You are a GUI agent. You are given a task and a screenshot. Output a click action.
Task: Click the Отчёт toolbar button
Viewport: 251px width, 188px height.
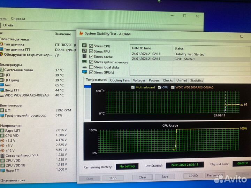(x=8, y=25)
